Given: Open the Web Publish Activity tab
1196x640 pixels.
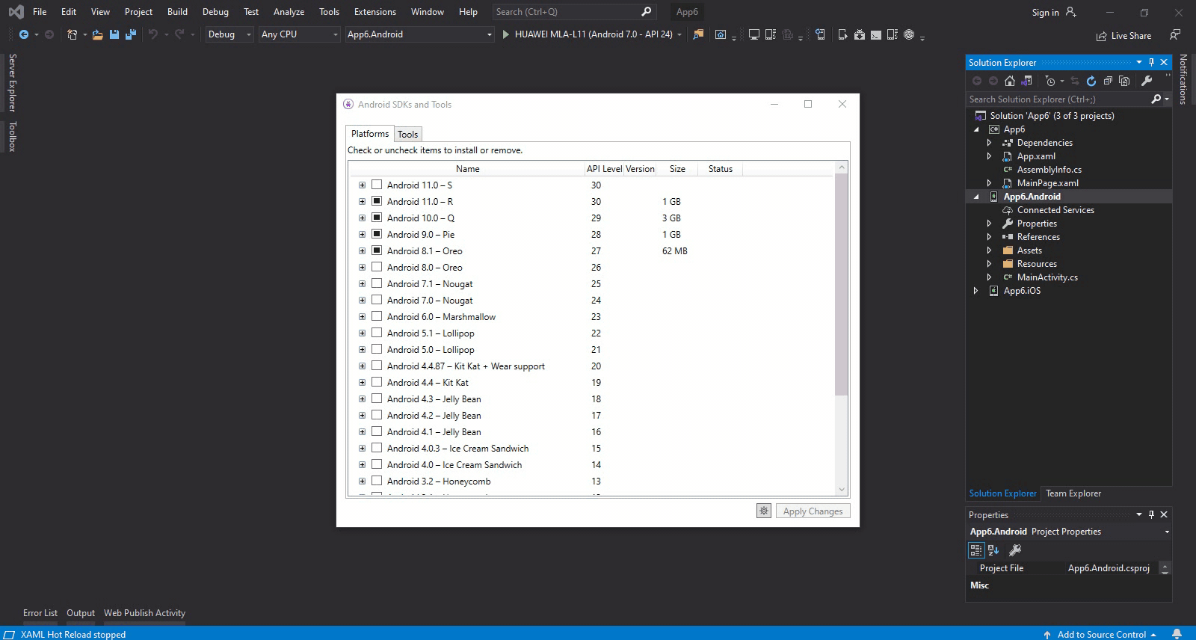Looking at the screenshot, I should point(144,613).
